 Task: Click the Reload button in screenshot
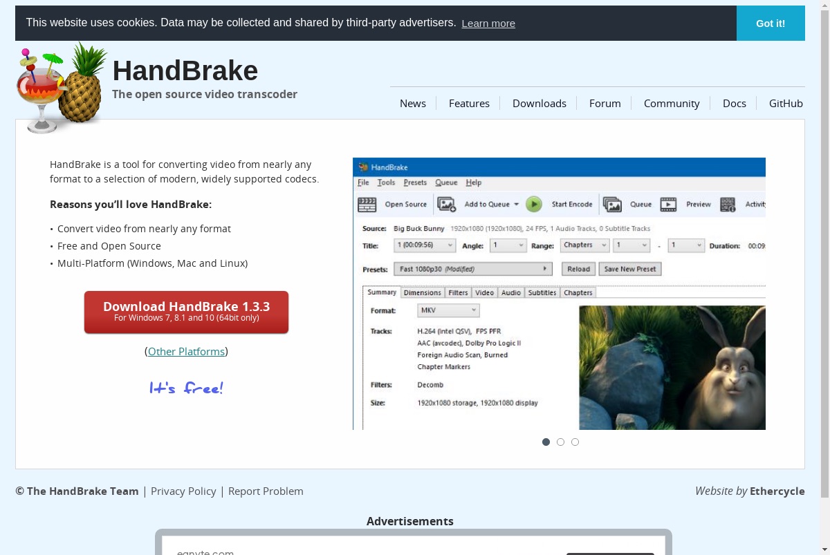coord(578,269)
